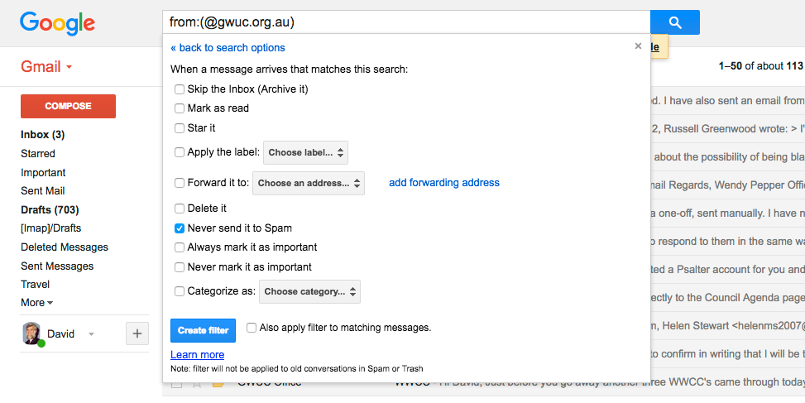Open email mentioning Wendy Pepper
This screenshot has height=403, width=805.
click(727, 185)
